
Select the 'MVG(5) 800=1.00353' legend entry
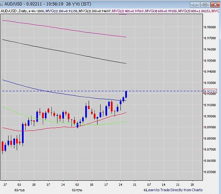194,11
